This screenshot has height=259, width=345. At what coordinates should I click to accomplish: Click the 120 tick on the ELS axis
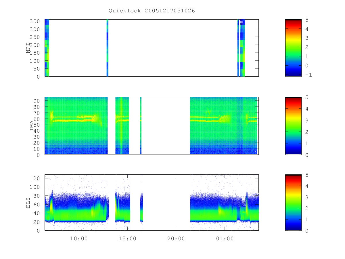point(35,178)
